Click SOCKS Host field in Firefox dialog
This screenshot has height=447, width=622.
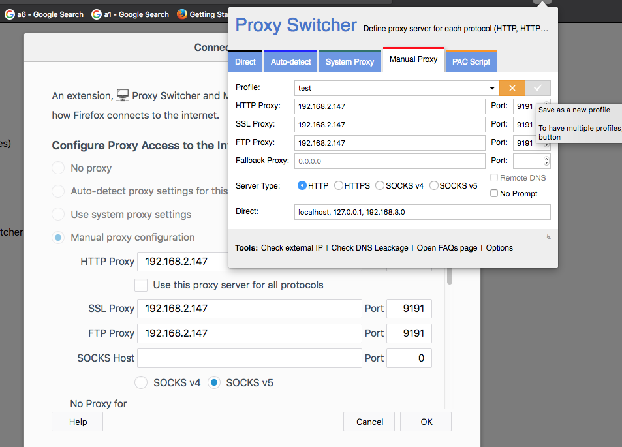coord(249,358)
